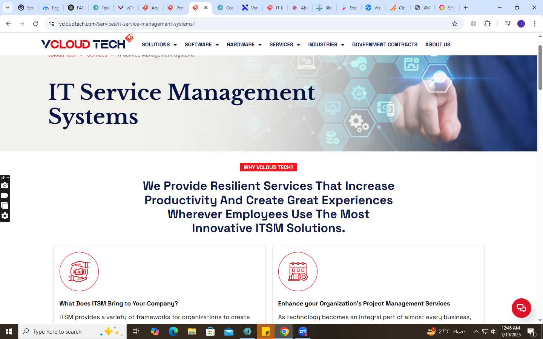Screen dimensions: 543x339
Task: Switch to the 'Abc' tab
Action: tap(300, 8)
